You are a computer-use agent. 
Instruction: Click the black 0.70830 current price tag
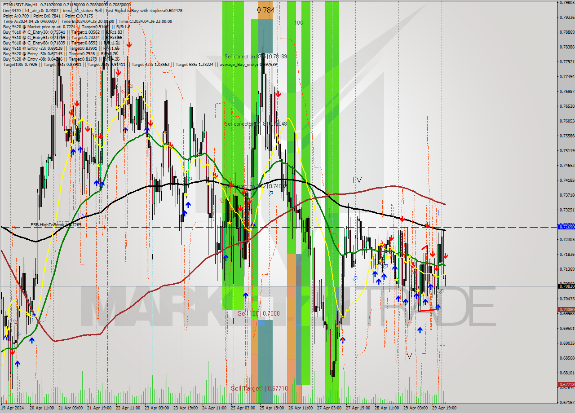click(x=566, y=286)
